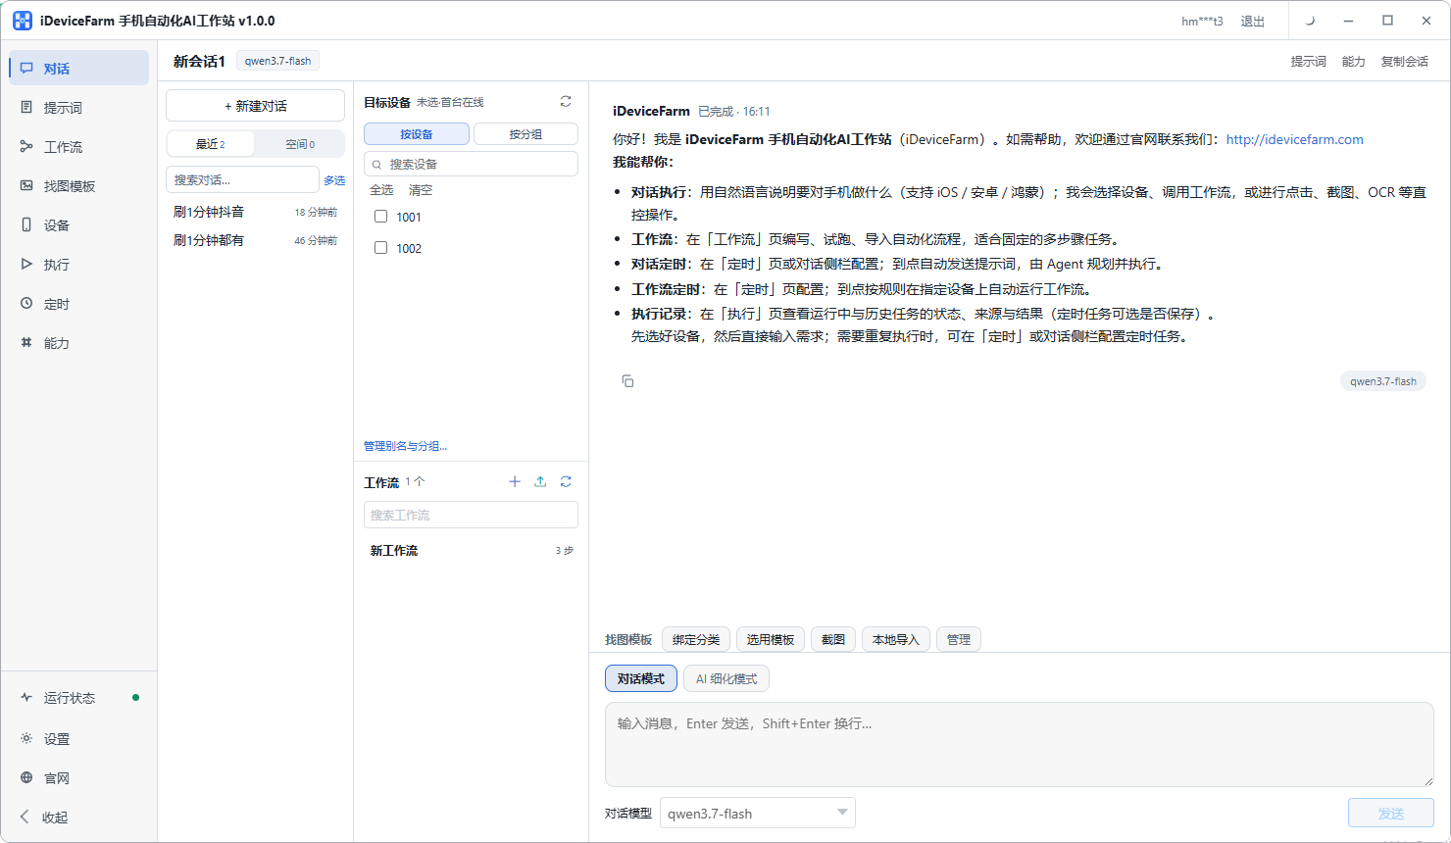
Task: Click 提示词 in the top right header
Action: (x=1308, y=62)
